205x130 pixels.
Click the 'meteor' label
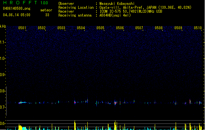[x=46, y=10]
